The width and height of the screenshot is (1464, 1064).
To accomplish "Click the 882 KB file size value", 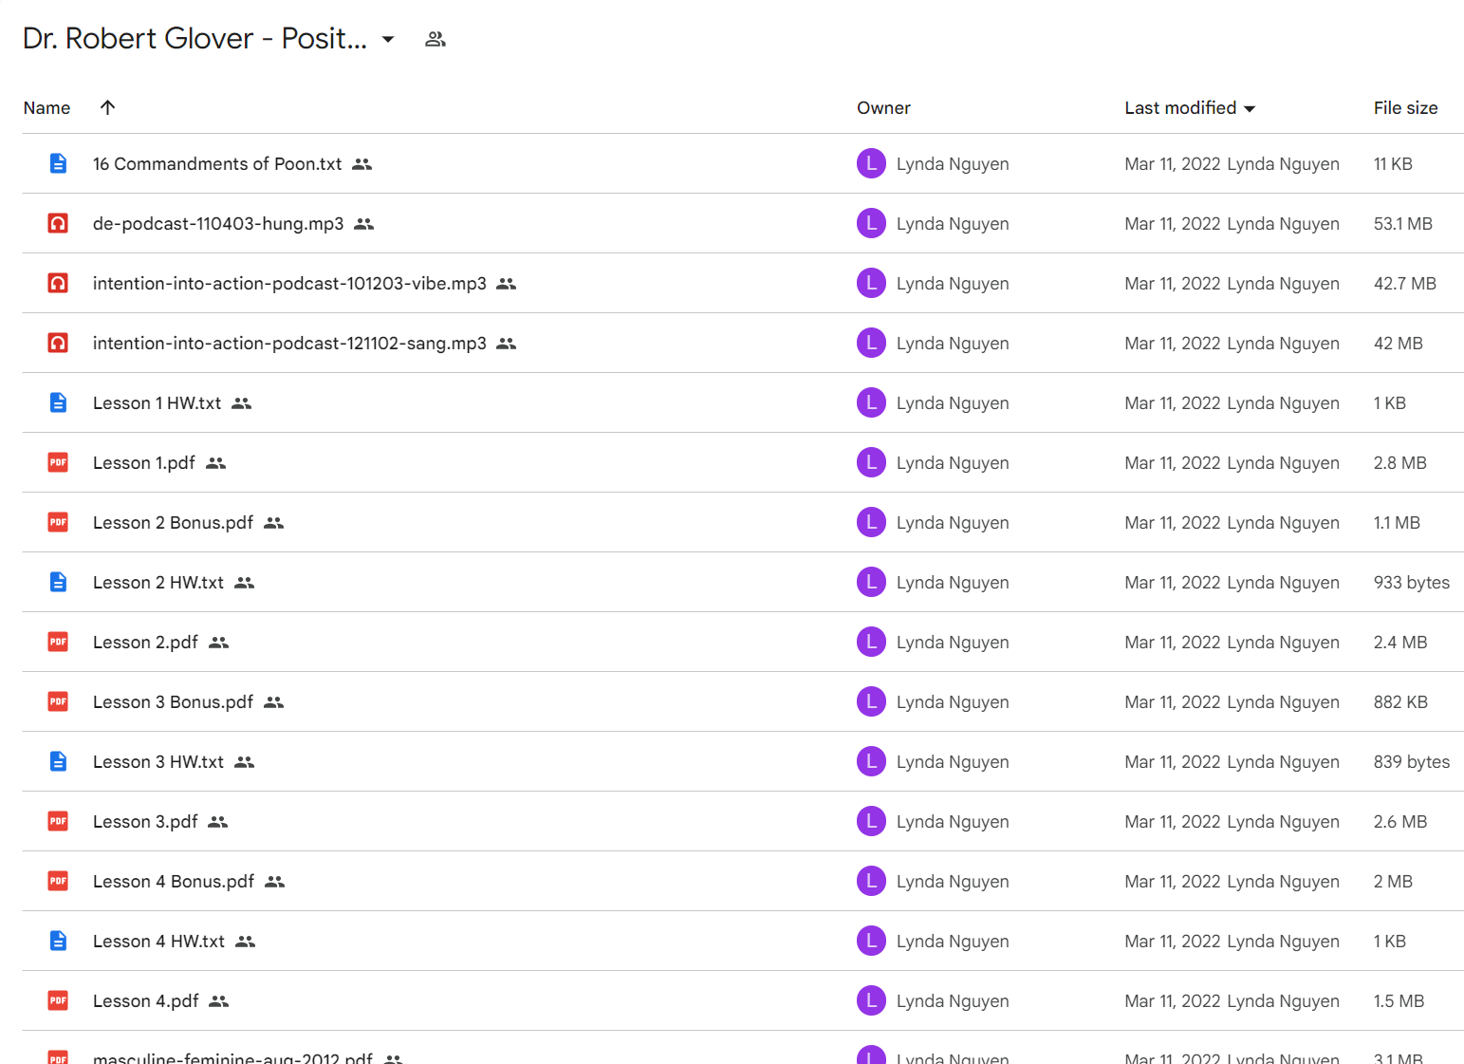I will pos(1400,702).
